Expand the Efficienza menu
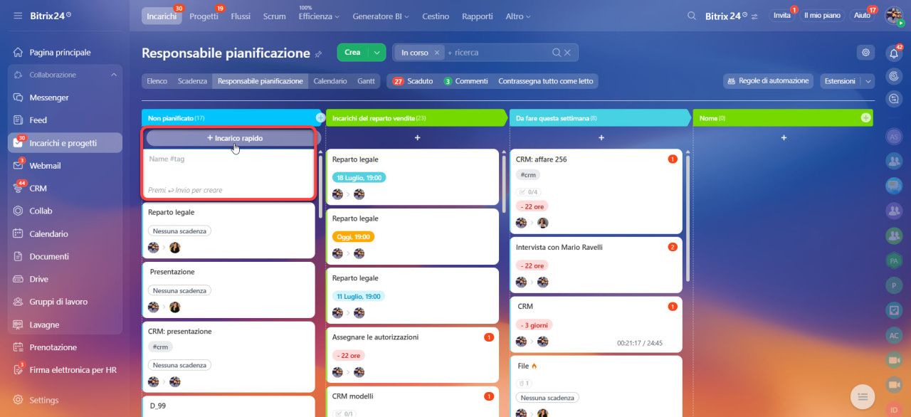 (319, 16)
